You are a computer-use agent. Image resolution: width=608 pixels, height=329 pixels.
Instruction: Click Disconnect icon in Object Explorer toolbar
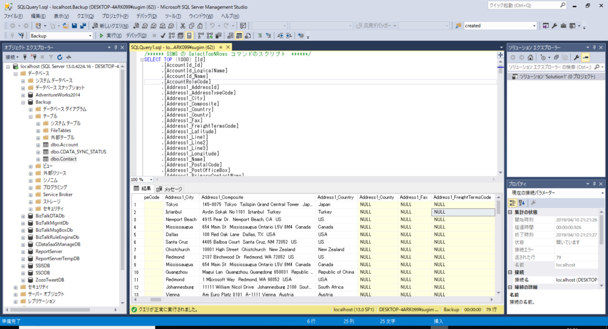click(x=33, y=57)
